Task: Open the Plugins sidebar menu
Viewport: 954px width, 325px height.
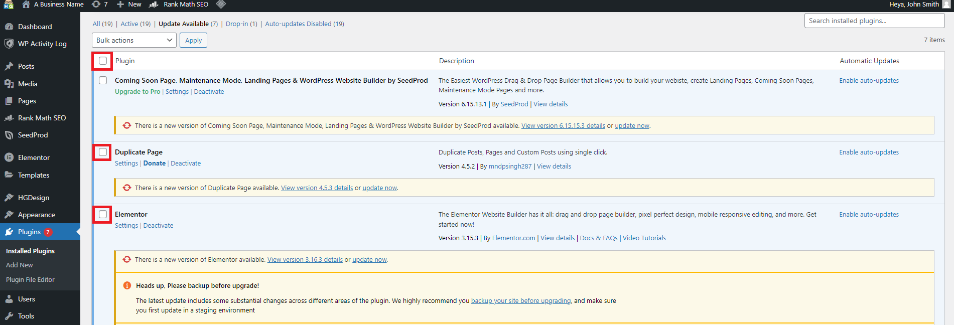Action: pos(40,232)
